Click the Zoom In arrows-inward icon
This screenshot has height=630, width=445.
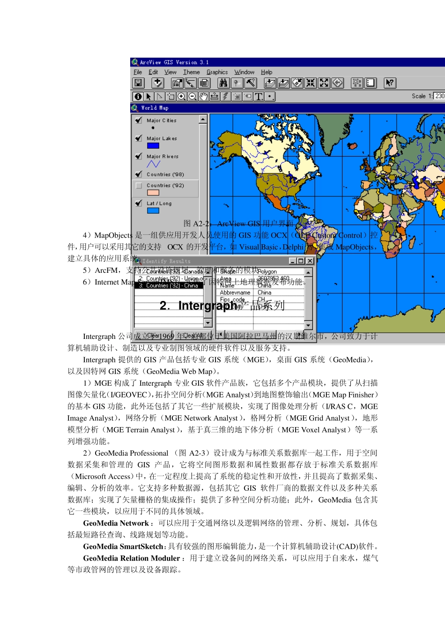311,83
